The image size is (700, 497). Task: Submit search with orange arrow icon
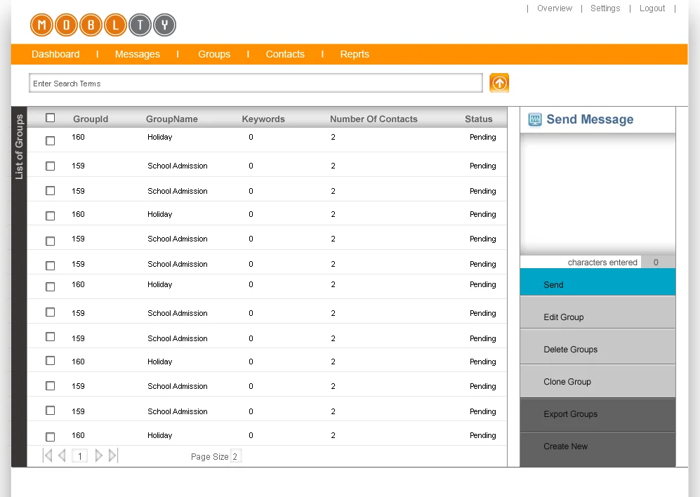pos(499,83)
